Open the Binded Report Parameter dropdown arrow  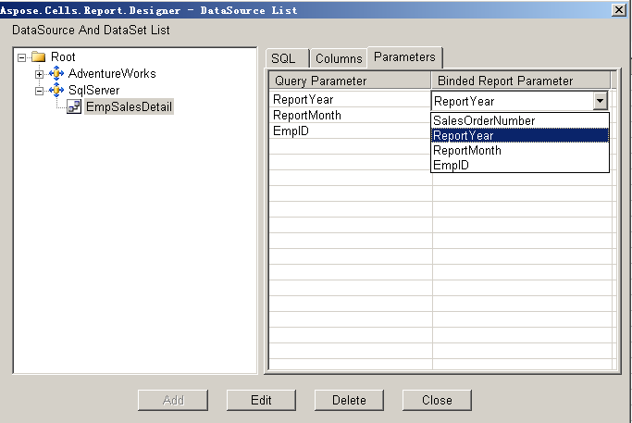(x=601, y=101)
